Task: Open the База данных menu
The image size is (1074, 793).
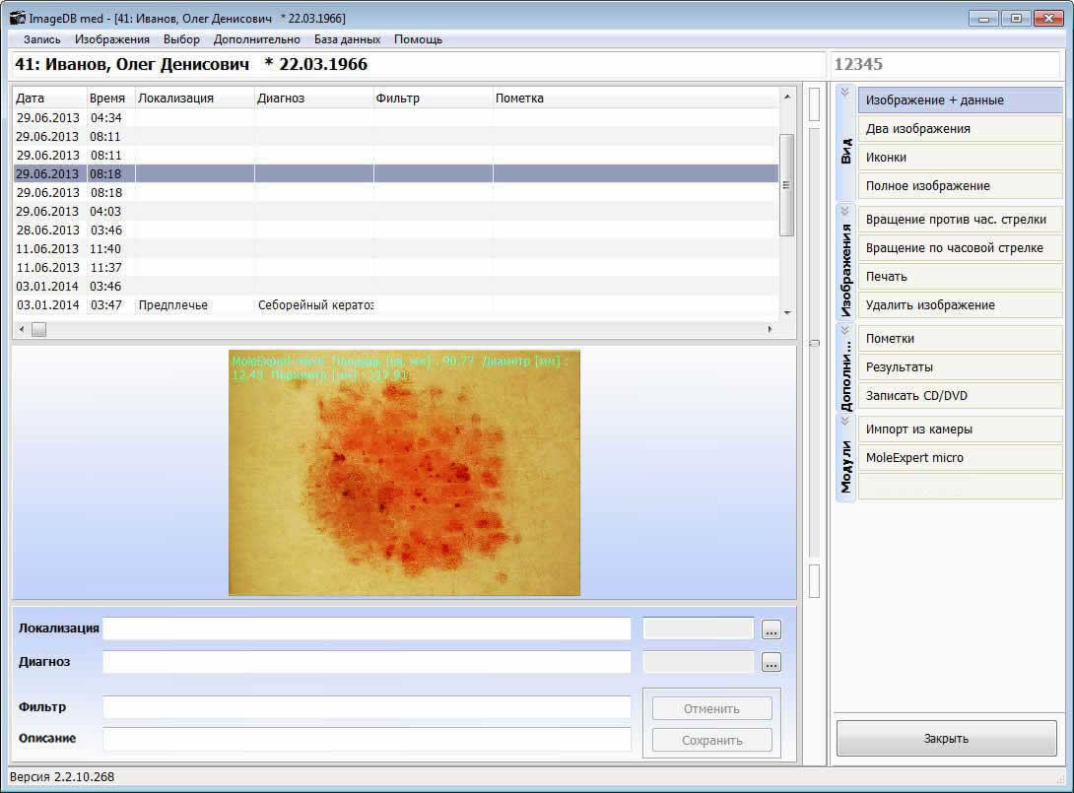Action: point(347,39)
